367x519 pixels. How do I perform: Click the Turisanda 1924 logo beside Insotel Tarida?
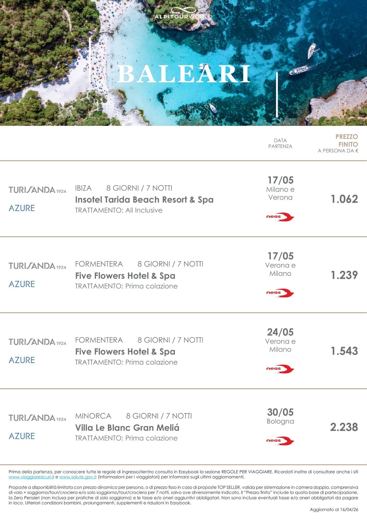pyautogui.click(x=37, y=190)
